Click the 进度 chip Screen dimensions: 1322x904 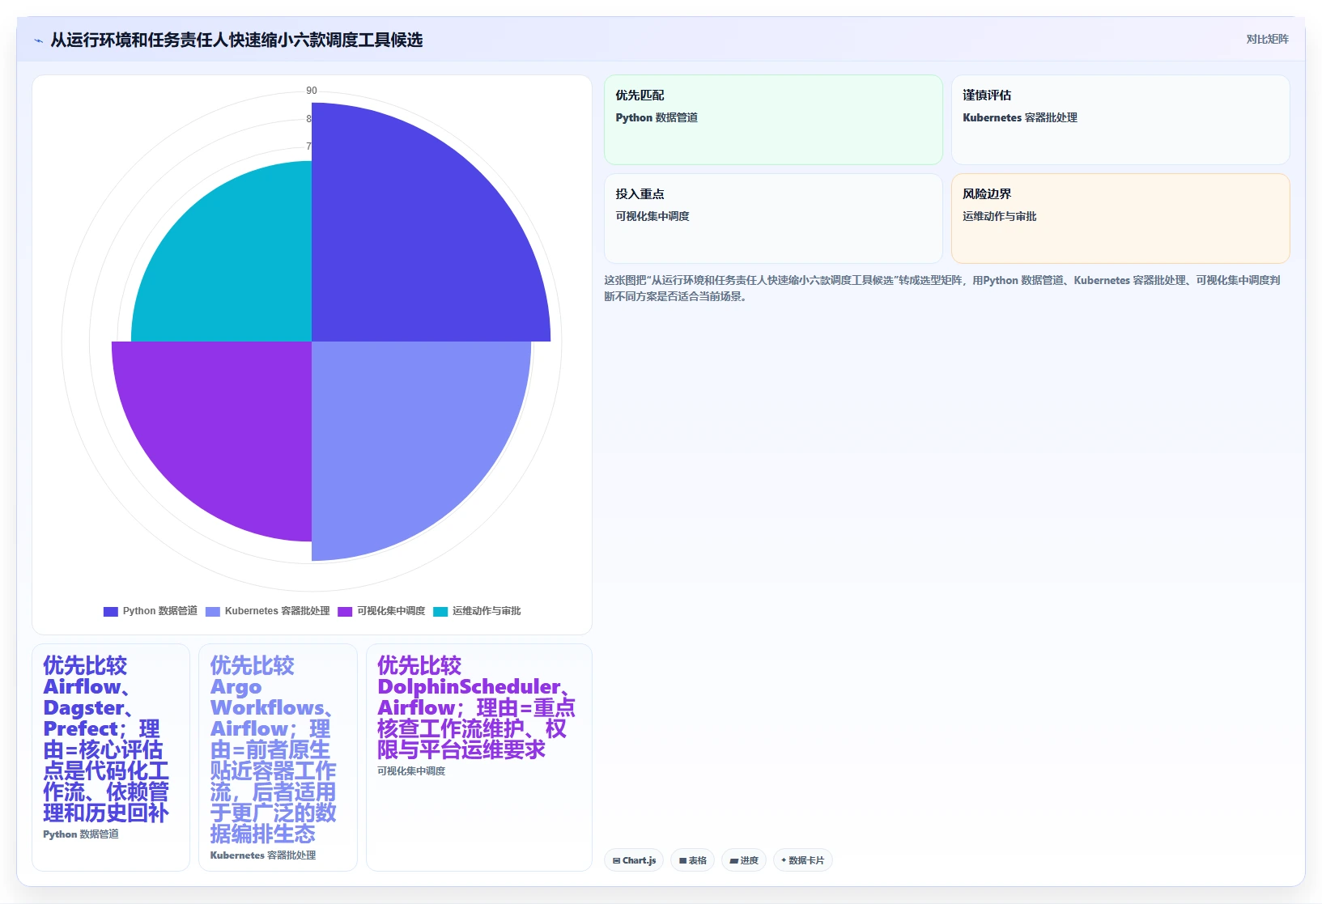coord(744,860)
